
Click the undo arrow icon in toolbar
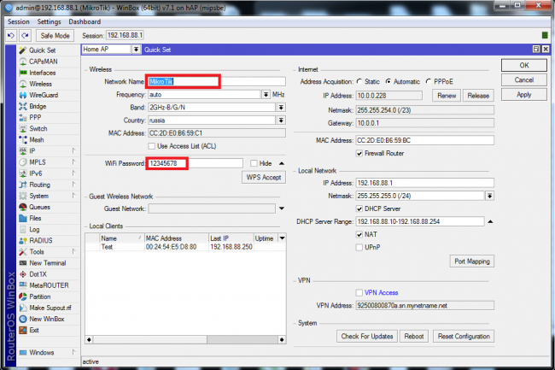(x=11, y=35)
